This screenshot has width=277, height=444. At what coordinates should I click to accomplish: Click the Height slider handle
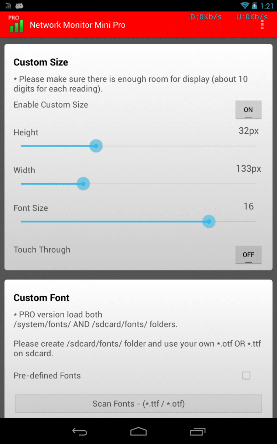click(x=96, y=146)
